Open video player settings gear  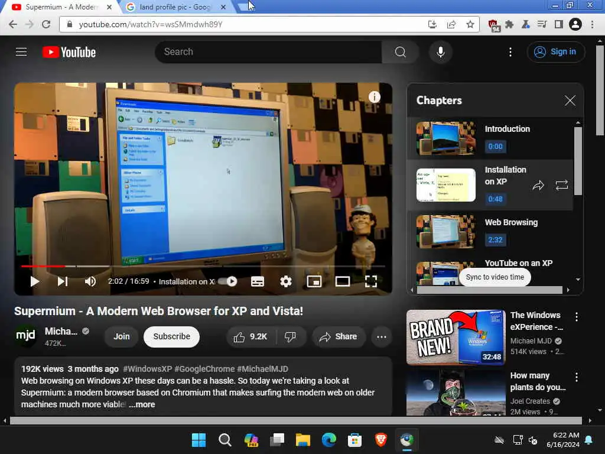[x=286, y=281]
